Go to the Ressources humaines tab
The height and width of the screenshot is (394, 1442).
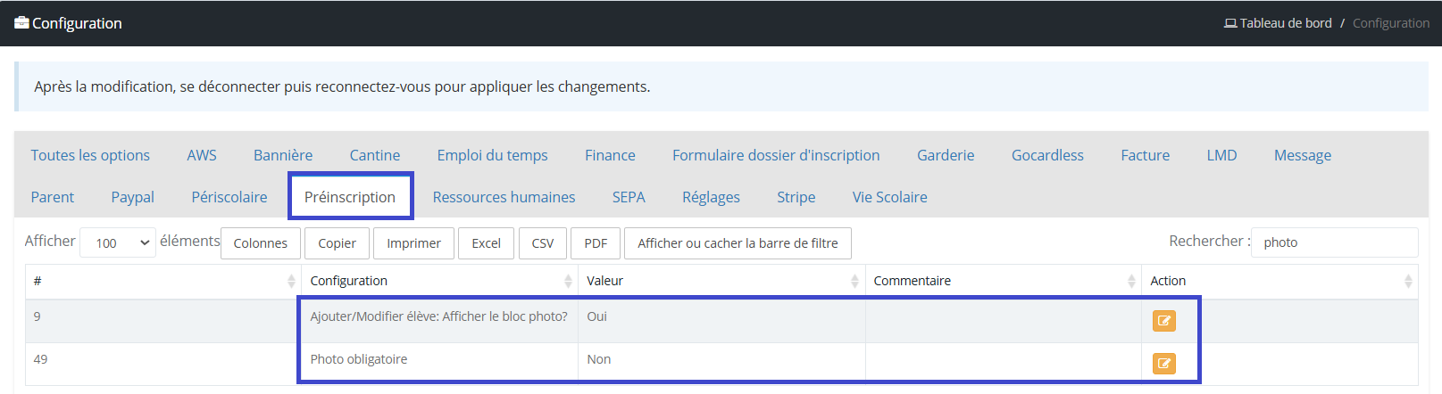click(x=504, y=197)
